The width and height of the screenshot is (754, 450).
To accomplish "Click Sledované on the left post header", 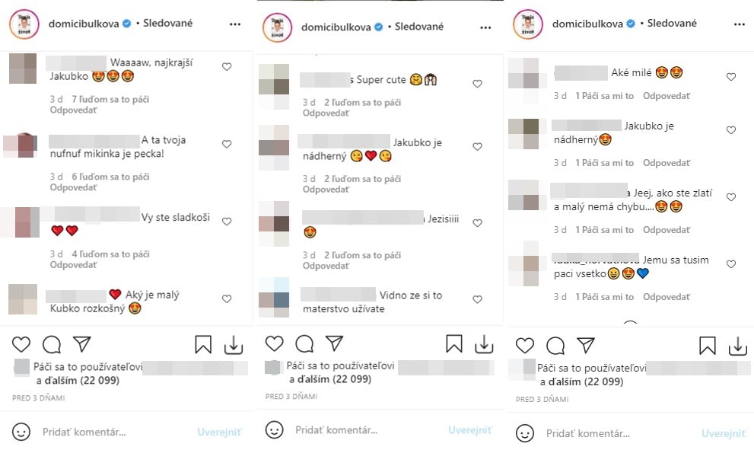I will click(168, 23).
